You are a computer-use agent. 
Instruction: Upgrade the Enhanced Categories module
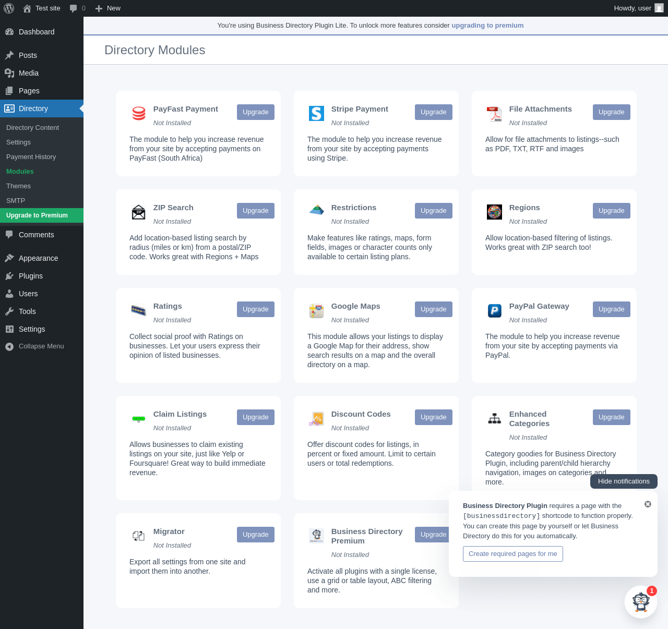point(612,417)
